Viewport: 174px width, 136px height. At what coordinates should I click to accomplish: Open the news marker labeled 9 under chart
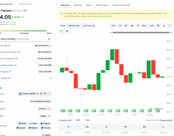110,111
